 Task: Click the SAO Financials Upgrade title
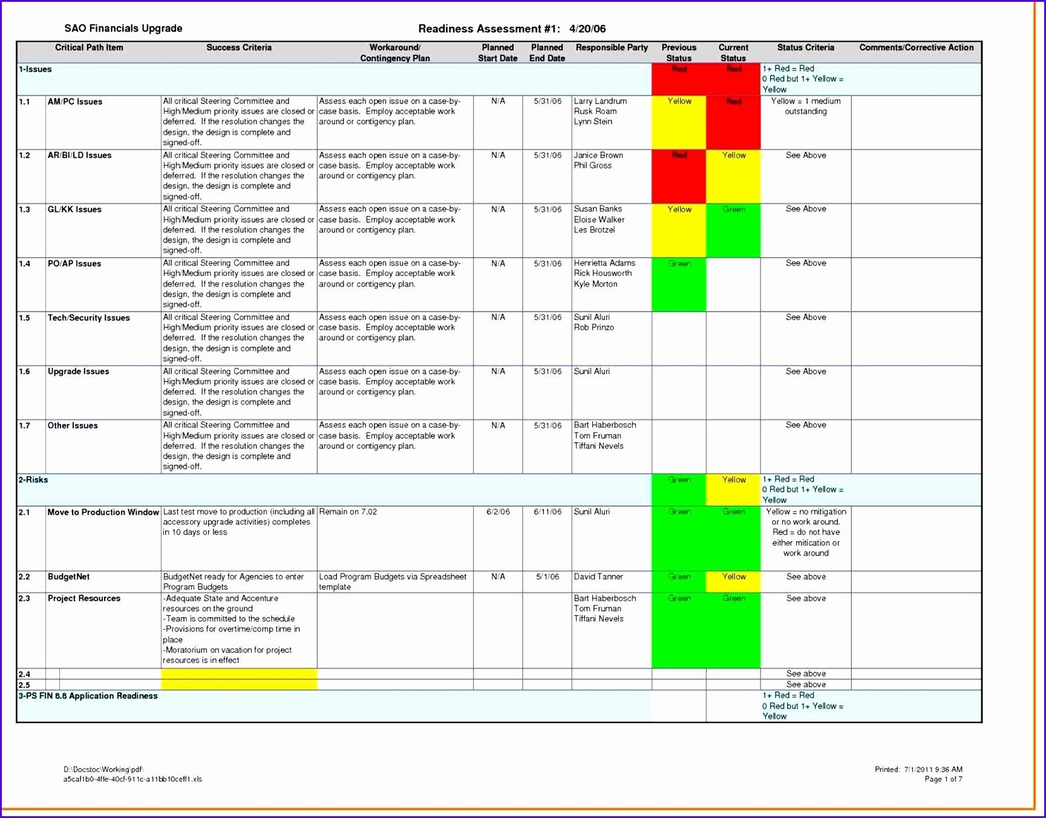123,28
